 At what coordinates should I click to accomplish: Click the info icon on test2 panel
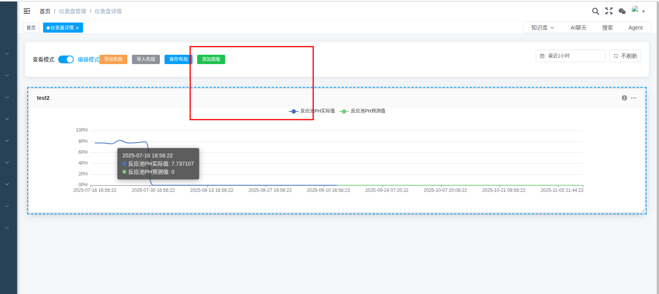point(624,98)
